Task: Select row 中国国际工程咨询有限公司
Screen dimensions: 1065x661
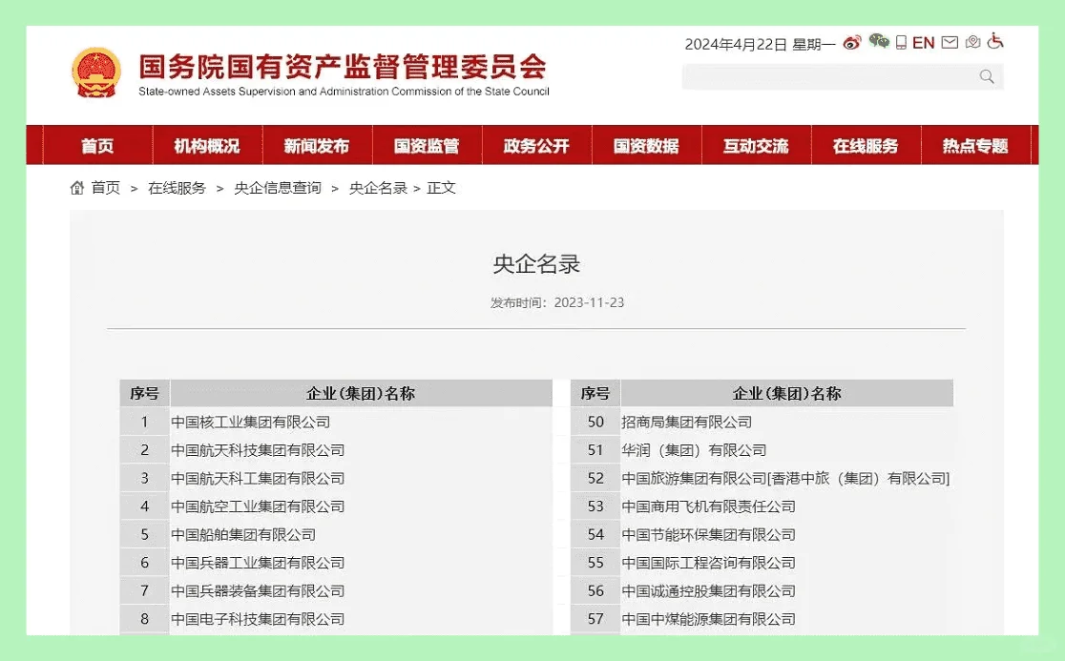Action: 762,563
